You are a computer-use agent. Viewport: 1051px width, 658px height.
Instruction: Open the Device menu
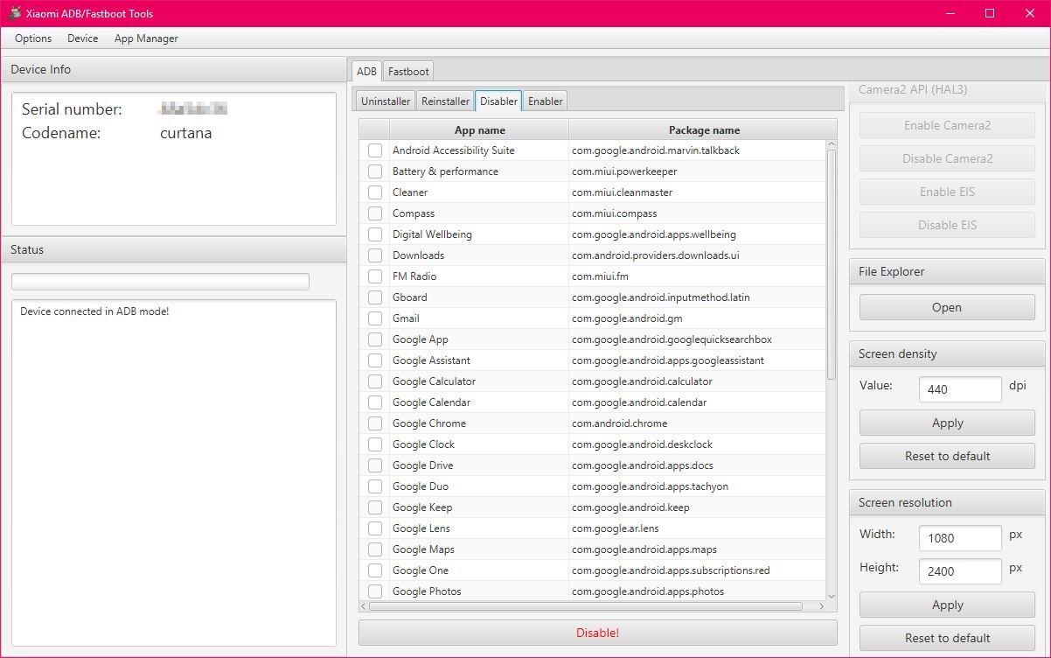83,38
